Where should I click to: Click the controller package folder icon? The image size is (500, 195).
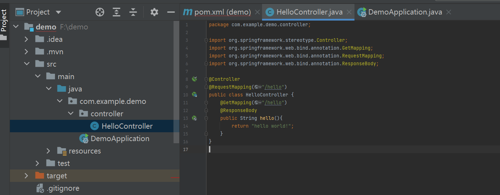point(84,113)
